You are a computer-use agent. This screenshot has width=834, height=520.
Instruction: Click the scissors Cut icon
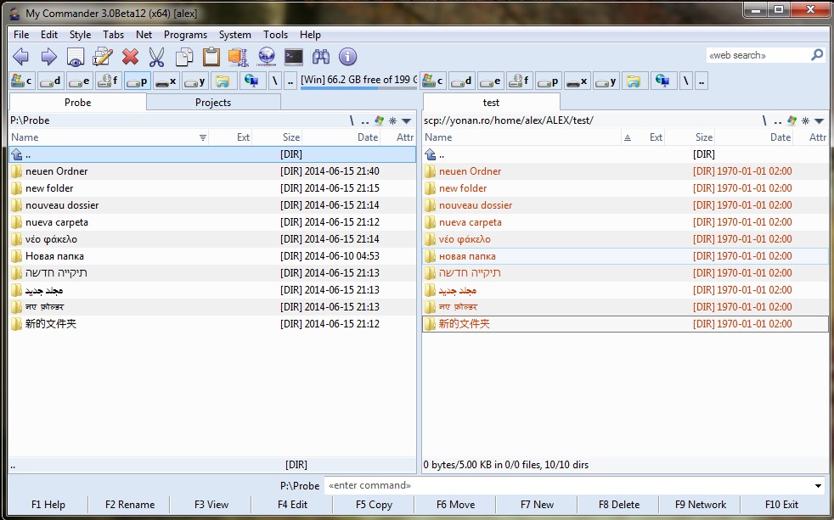[157, 57]
